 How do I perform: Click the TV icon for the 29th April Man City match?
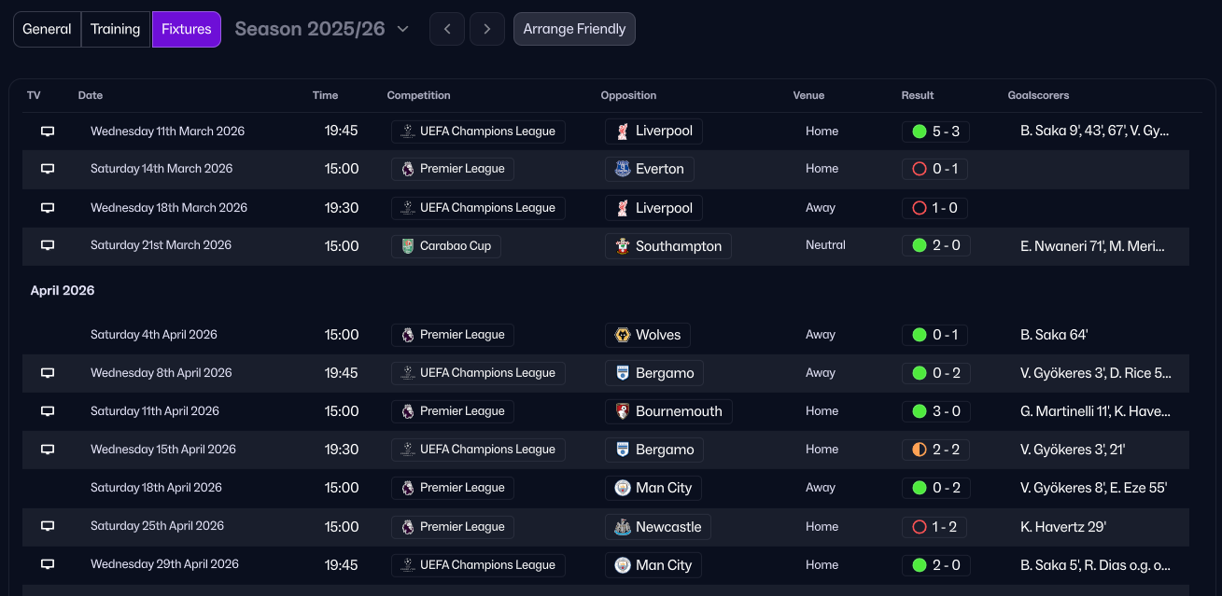click(48, 564)
